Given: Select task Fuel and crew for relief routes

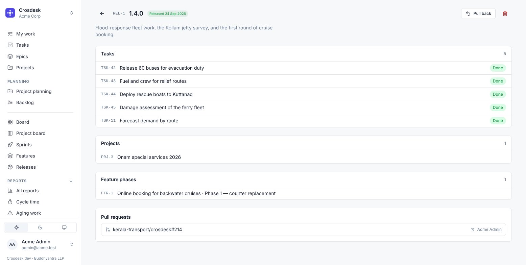Looking at the screenshot, I should pyautogui.click(x=304, y=81).
